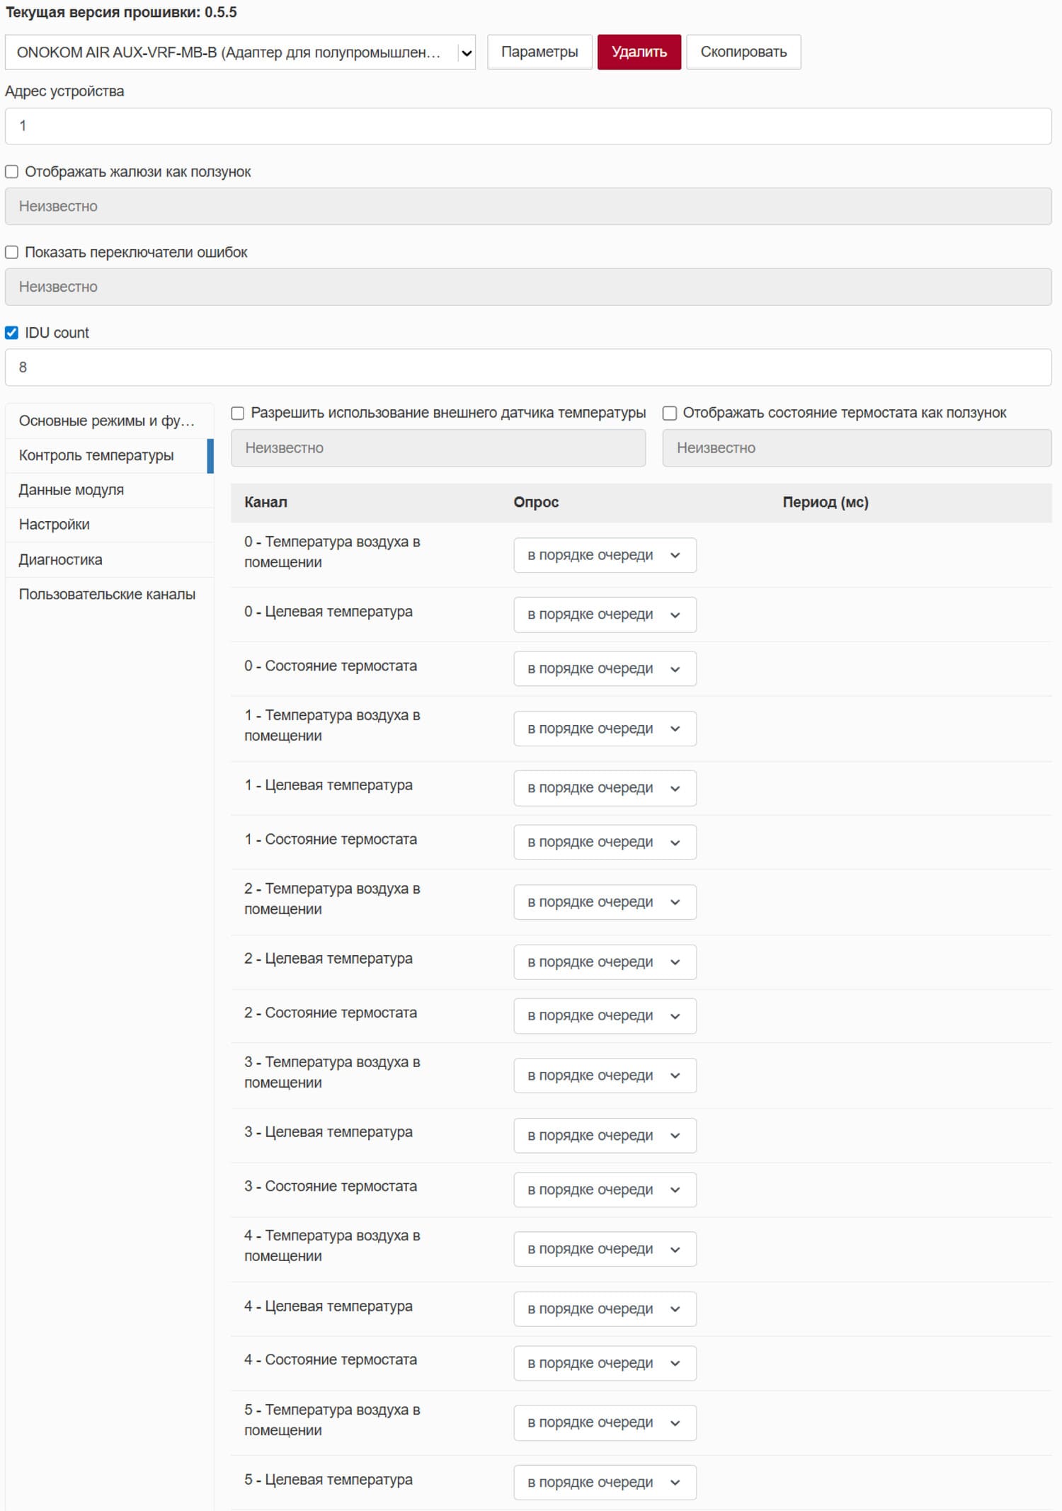This screenshot has width=1062, height=1511.
Task: Allow external temperature sensor checkbox
Action: (238, 414)
